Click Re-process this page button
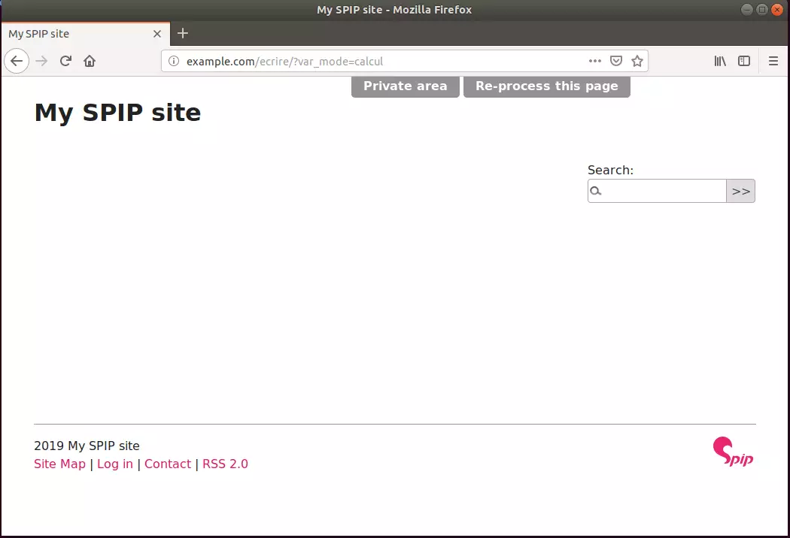790x538 pixels. pos(547,86)
